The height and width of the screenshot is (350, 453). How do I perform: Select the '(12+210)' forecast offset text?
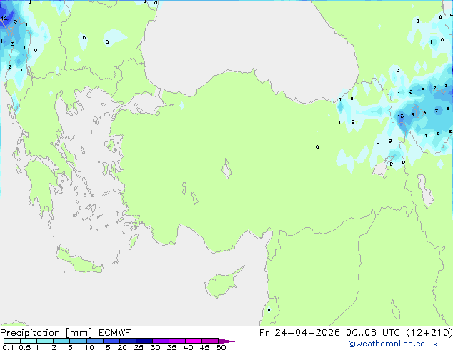pos(429,333)
